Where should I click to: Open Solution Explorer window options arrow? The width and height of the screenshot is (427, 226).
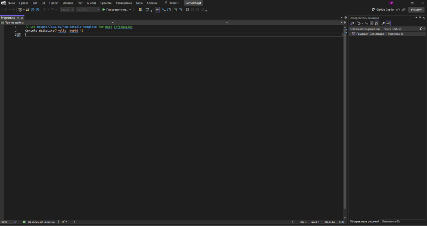416,17
